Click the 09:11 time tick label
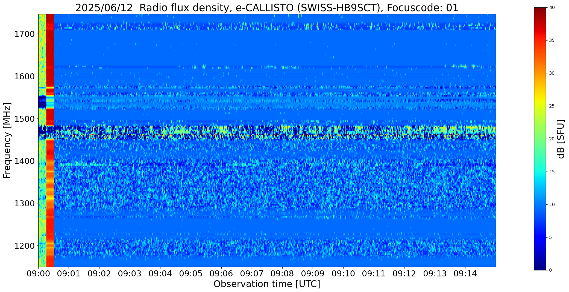The image size is (569, 292). pyautogui.click(x=374, y=274)
